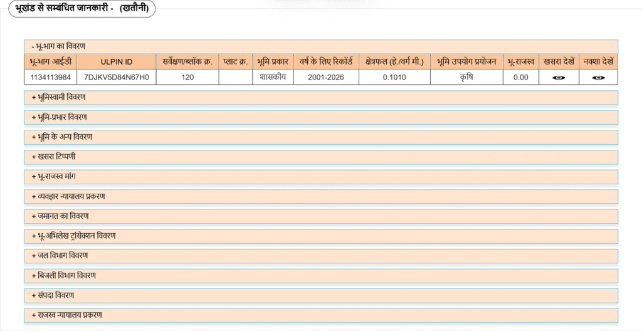The width and height of the screenshot is (642, 331).
Task: Expand the जमानत का विवरण section
Action: 321,216
